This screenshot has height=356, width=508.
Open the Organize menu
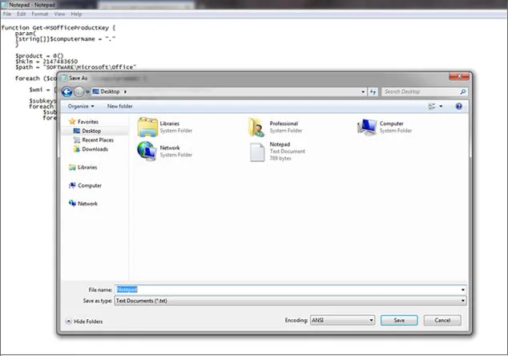(x=81, y=107)
